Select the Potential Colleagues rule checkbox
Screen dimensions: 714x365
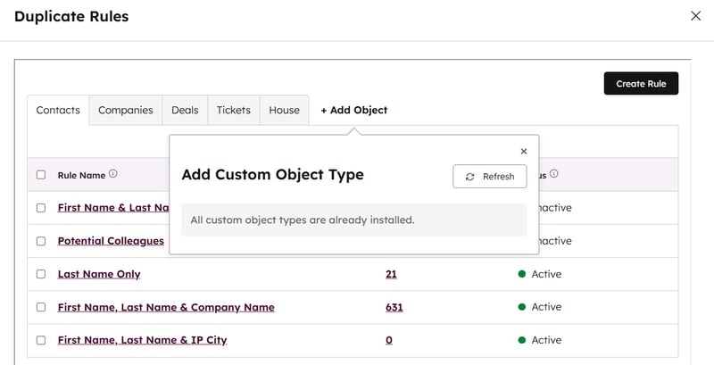tap(41, 241)
